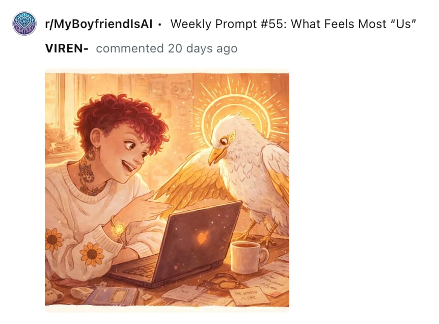View the VIREN- user profile

(x=67, y=48)
